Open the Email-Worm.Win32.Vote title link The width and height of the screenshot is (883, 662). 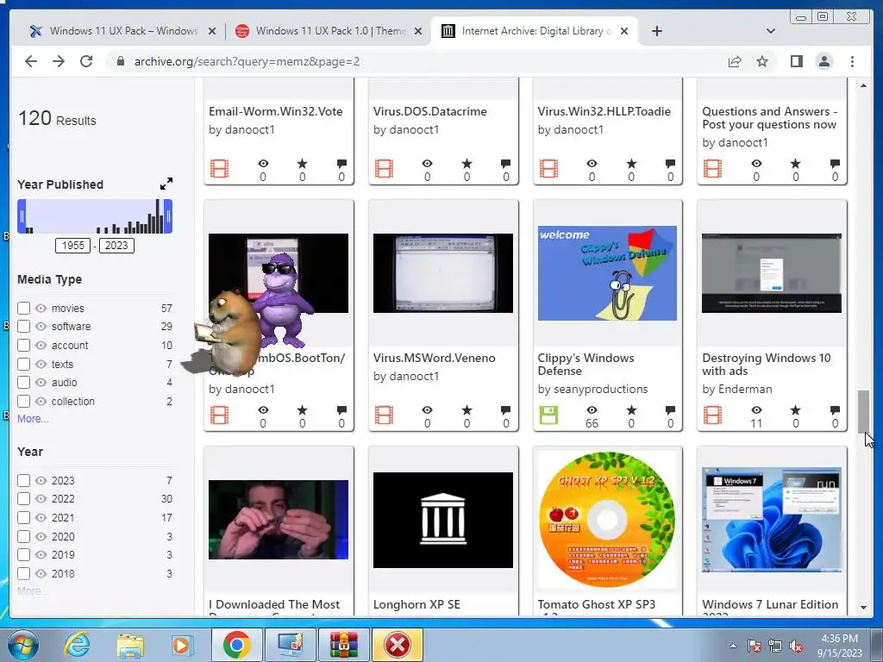(275, 111)
